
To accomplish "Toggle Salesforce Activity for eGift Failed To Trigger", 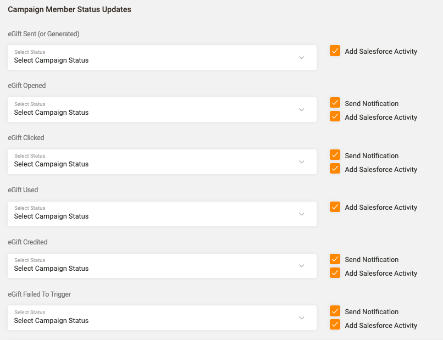I will pos(335,325).
